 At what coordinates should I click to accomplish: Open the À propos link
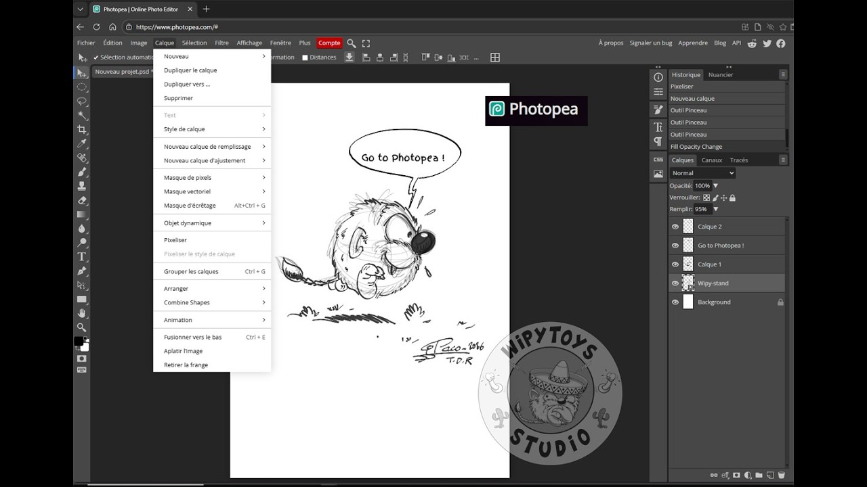click(x=611, y=43)
